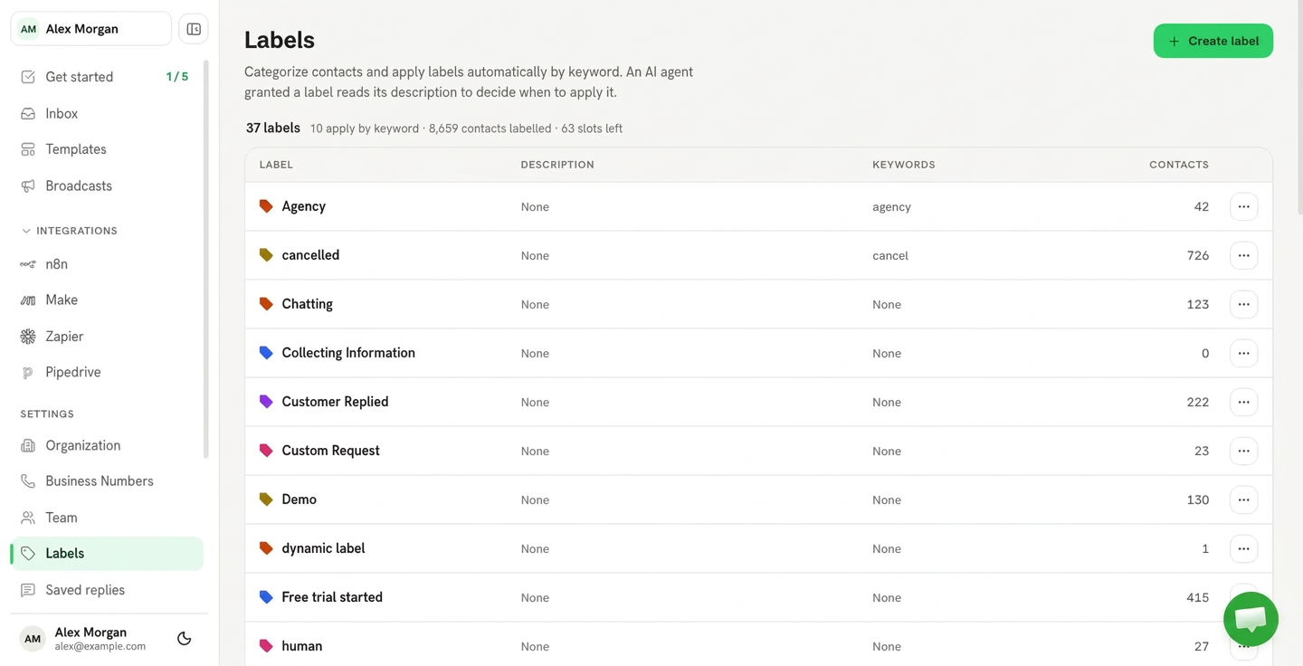Open Alex Morgan workspace switcher
The width and height of the screenshot is (1303, 666).
pos(91,29)
